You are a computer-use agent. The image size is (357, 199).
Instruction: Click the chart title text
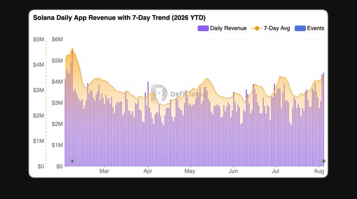pos(119,18)
